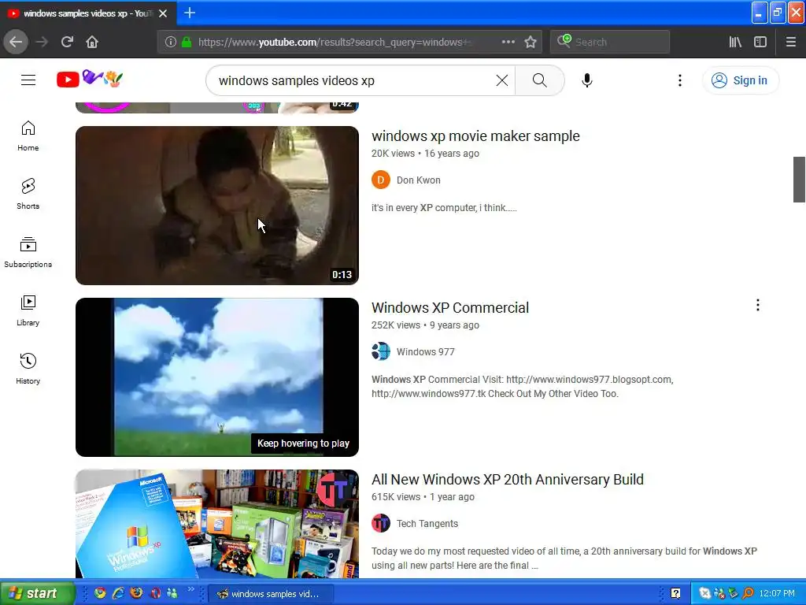Click description 'it's in every XP computer, i think'
This screenshot has width=806, height=605.
tap(444, 208)
